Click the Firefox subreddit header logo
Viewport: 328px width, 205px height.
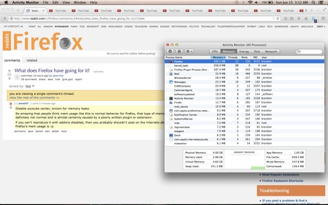(x=47, y=41)
